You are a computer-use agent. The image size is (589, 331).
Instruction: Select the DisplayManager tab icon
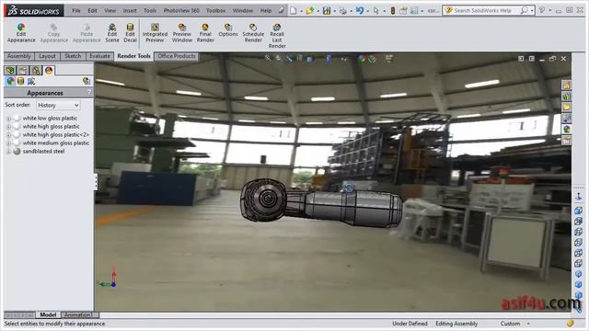(49, 70)
